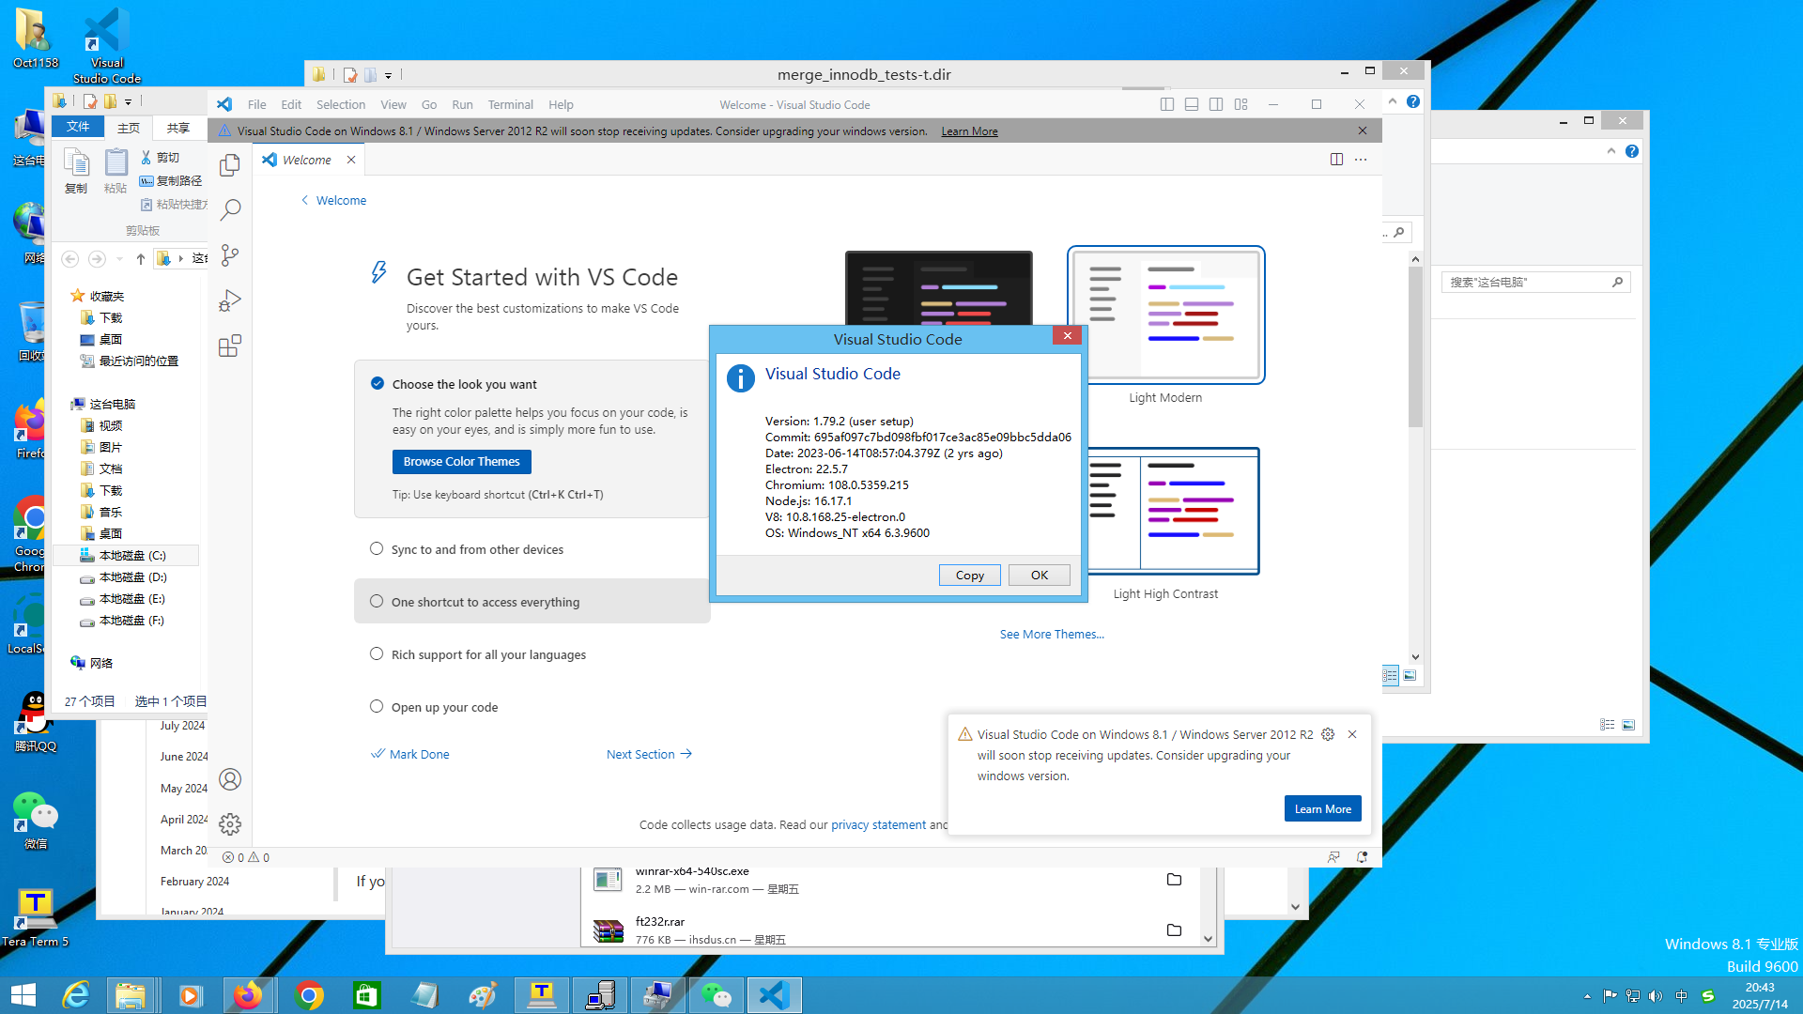Click the split editor right icon

click(x=1336, y=160)
